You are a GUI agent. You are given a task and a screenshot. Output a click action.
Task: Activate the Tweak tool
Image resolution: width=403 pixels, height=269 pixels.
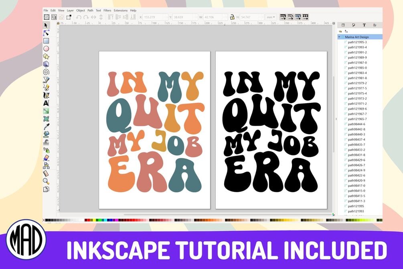46,142
